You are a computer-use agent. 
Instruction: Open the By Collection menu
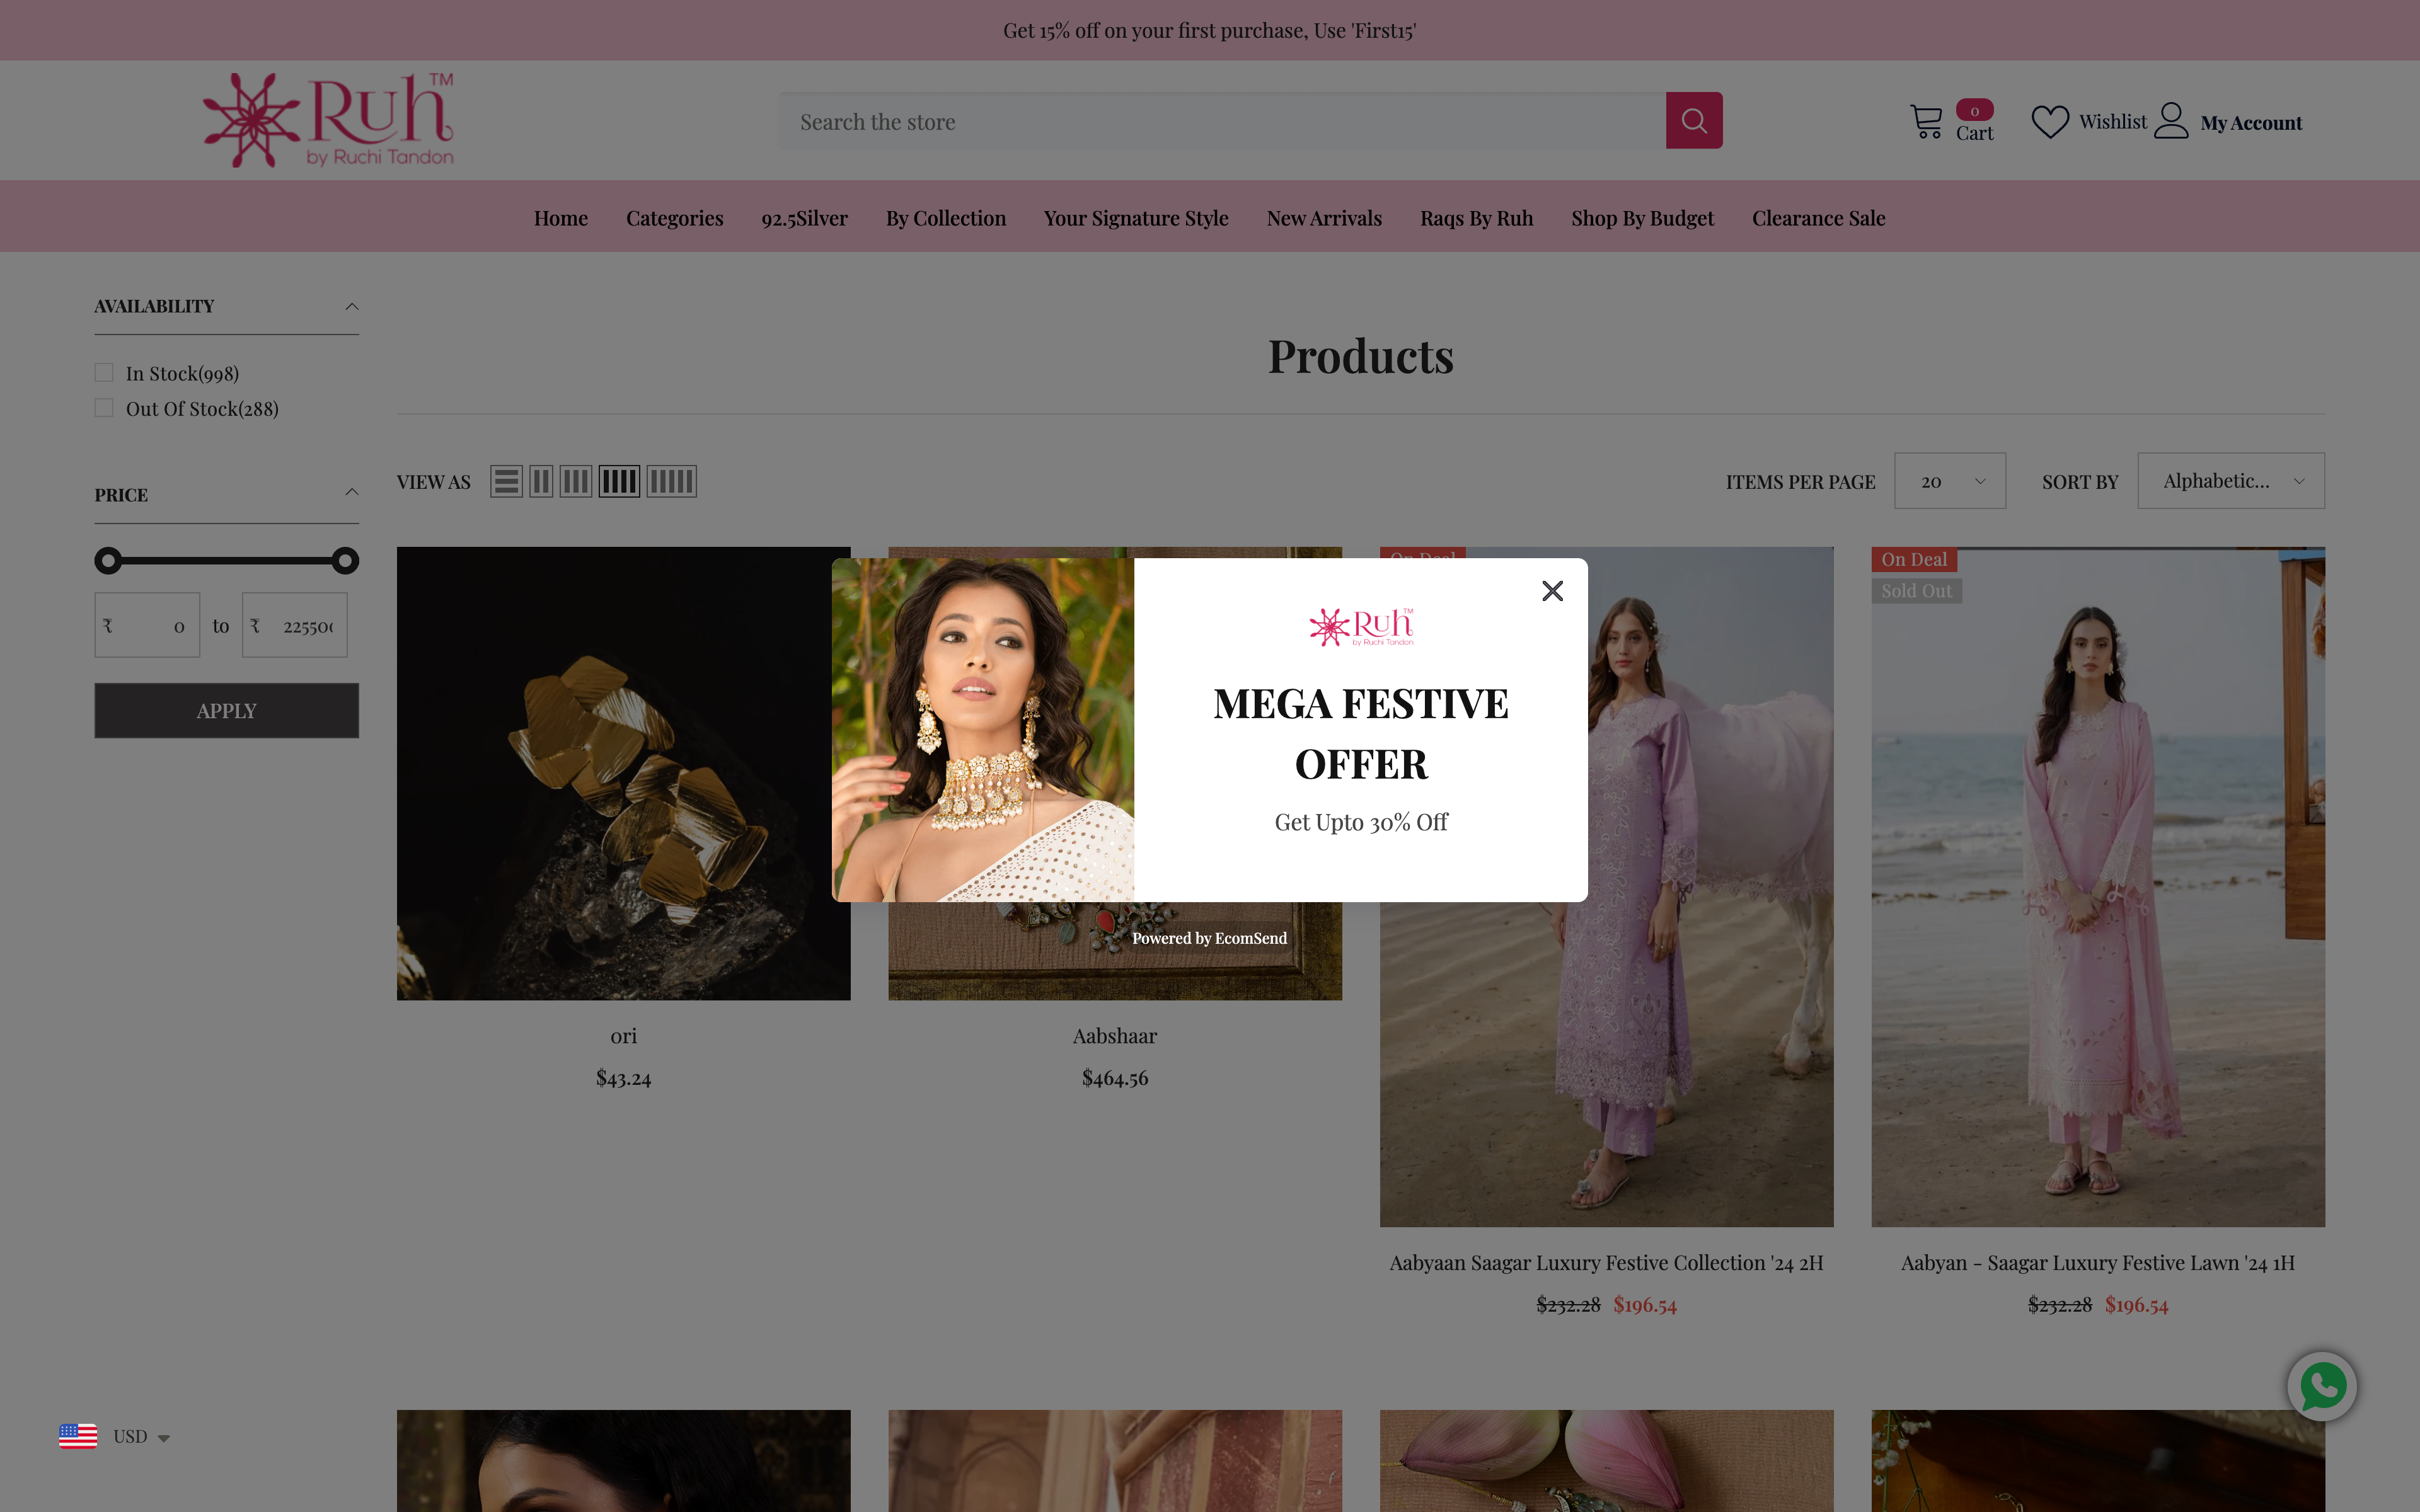(945, 218)
